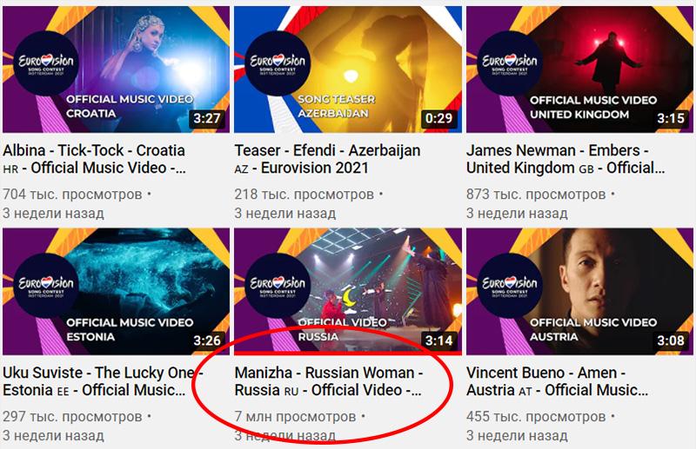Open the Austria official music video thumbnail
696x449 pixels.
tap(579, 292)
